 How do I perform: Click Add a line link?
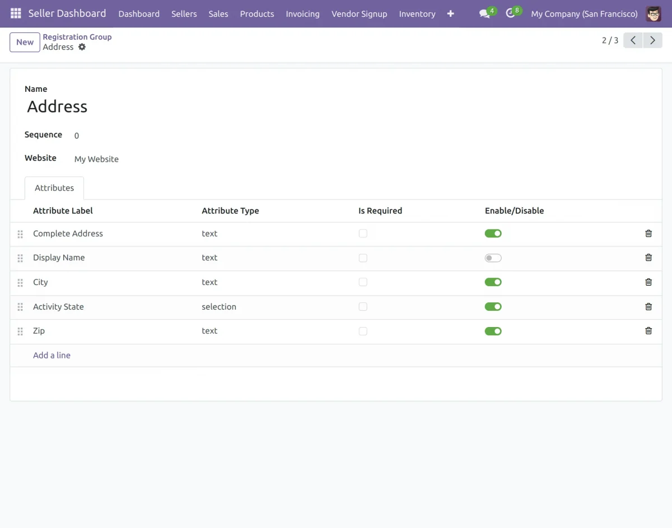click(x=52, y=355)
